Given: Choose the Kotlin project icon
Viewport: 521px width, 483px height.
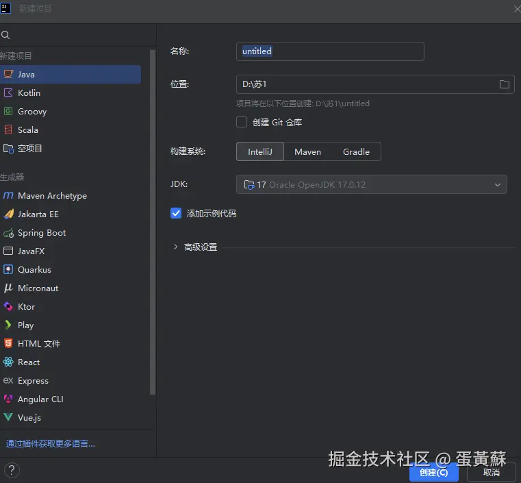Looking at the screenshot, I should 8,92.
